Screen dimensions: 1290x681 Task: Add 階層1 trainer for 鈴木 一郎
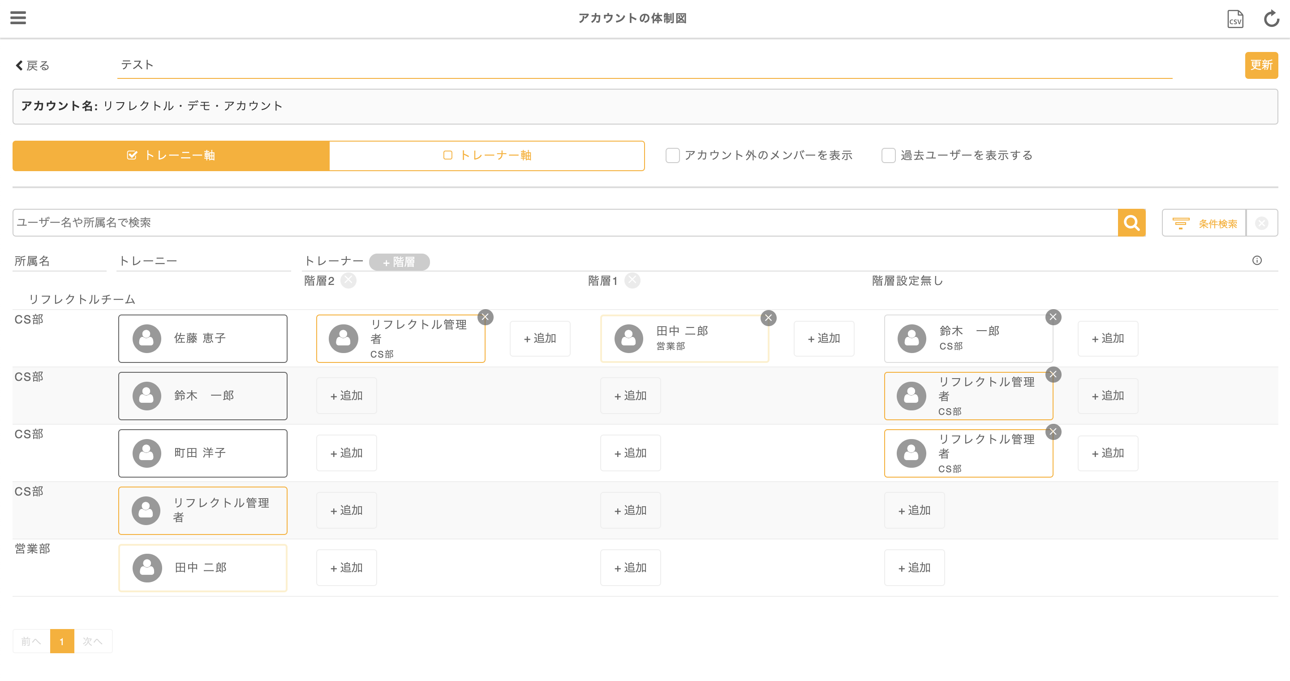(631, 396)
